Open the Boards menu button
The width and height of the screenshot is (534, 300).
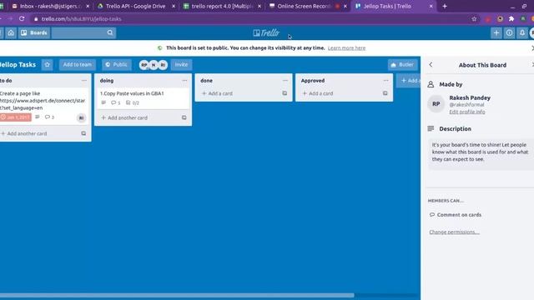point(34,32)
